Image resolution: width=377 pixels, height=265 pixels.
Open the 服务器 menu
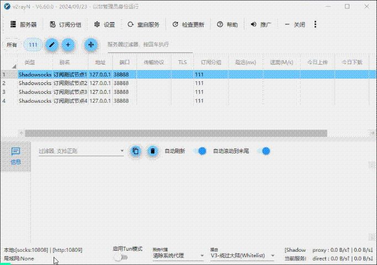(23, 24)
